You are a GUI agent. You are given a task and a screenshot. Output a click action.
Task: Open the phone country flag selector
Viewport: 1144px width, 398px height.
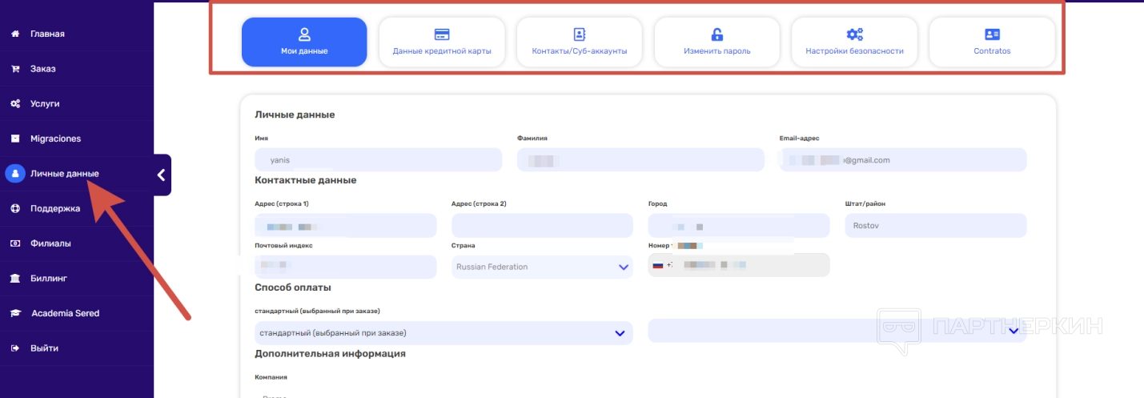coord(659,265)
